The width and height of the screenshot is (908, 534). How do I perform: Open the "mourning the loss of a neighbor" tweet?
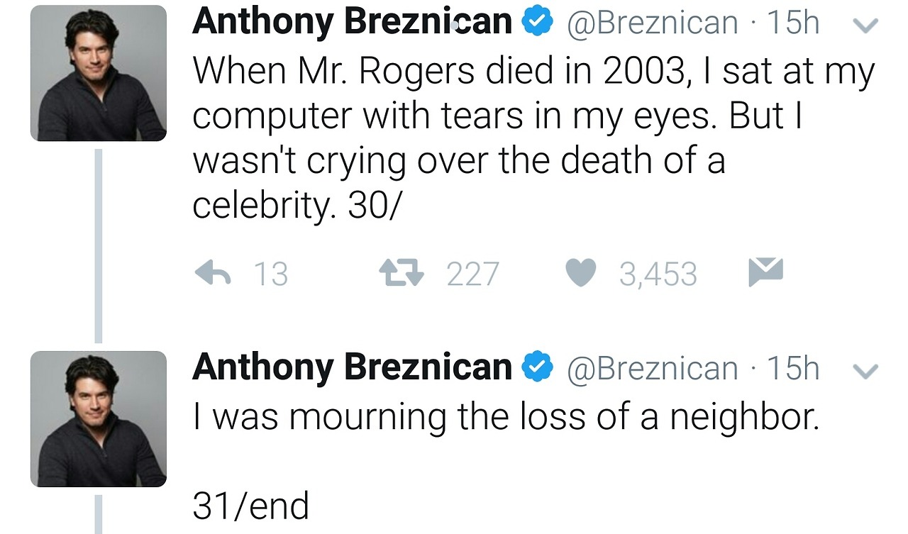506,418
